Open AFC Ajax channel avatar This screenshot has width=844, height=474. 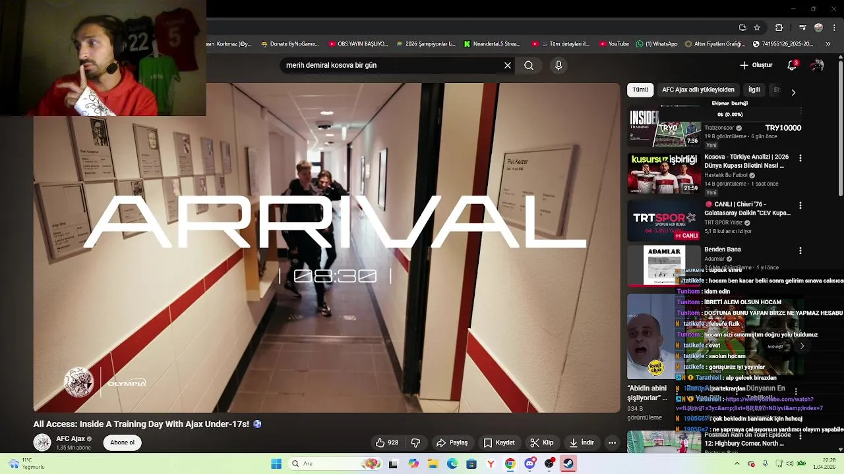tap(42, 442)
